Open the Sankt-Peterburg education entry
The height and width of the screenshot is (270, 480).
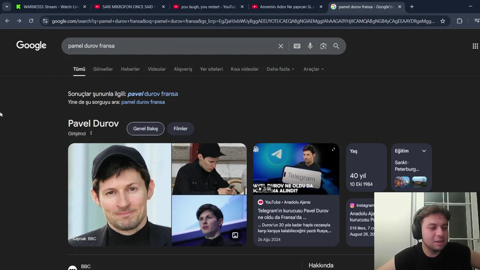point(407,166)
